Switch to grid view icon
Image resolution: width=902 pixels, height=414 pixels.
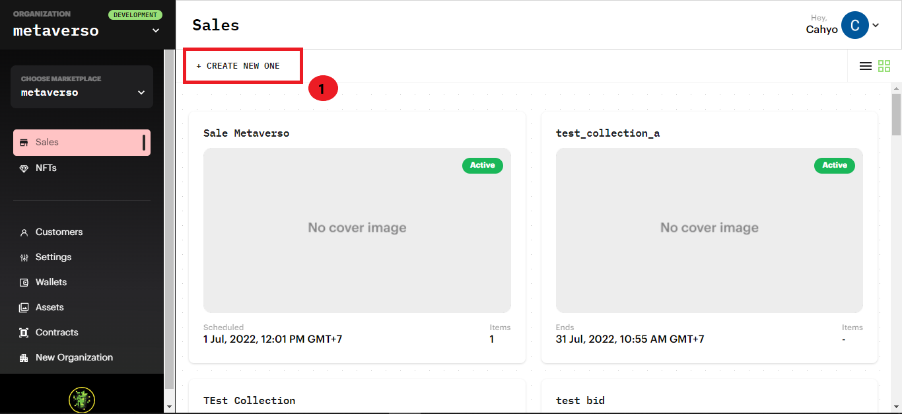(x=884, y=66)
